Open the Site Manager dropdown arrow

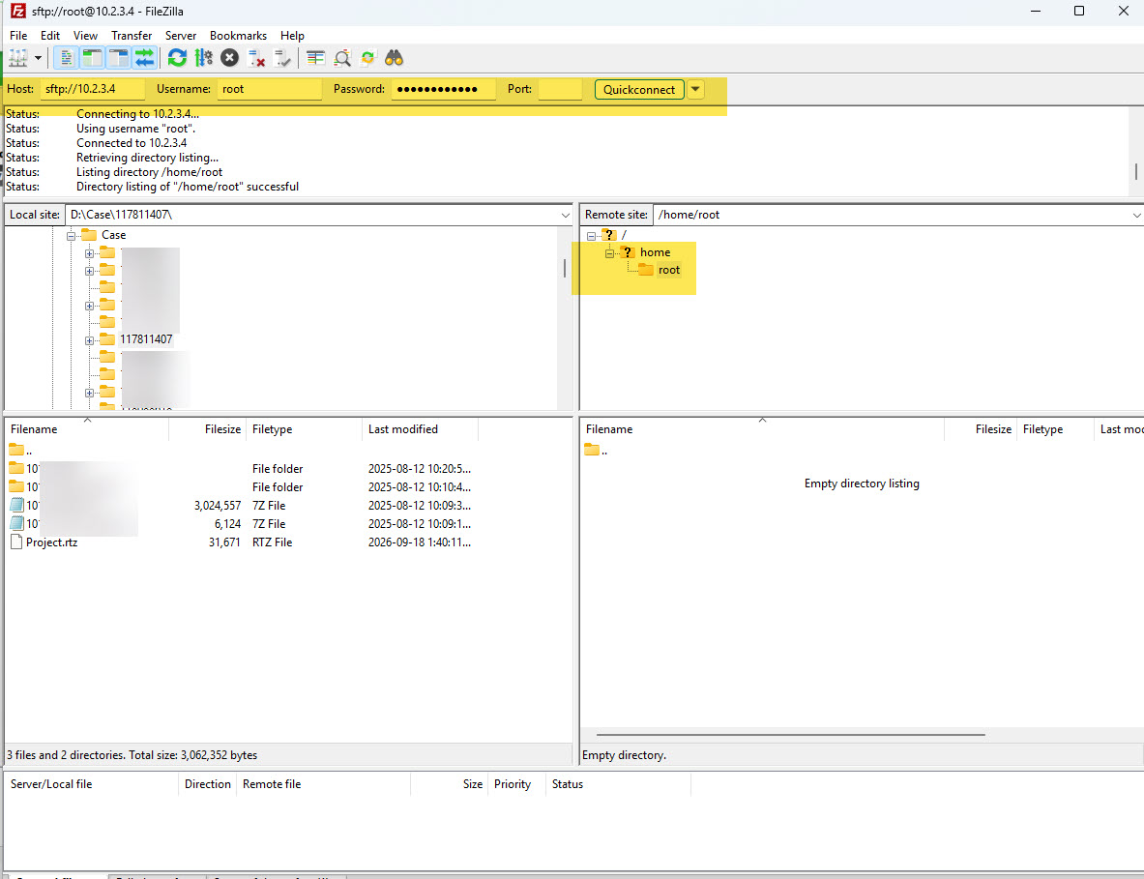tap(38, 58)
